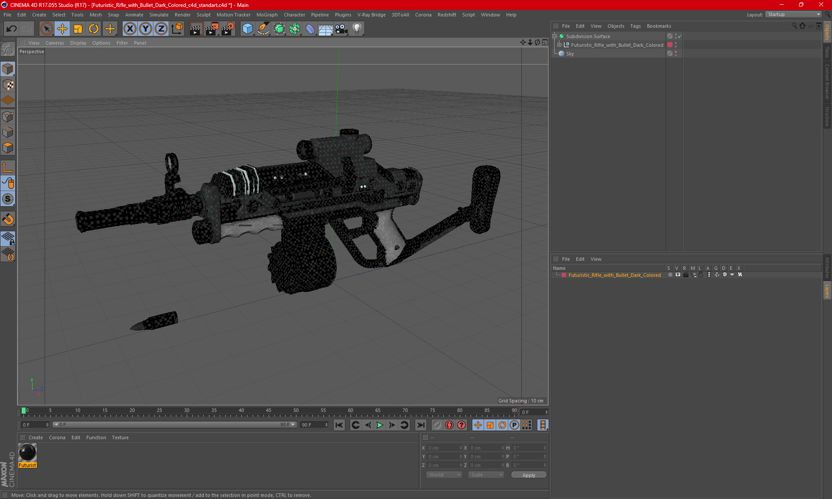Open the Redshift menu
Image resolution: width=832 pixels, height=499 pixels.
pyautogui.click(x=447, y=15)
